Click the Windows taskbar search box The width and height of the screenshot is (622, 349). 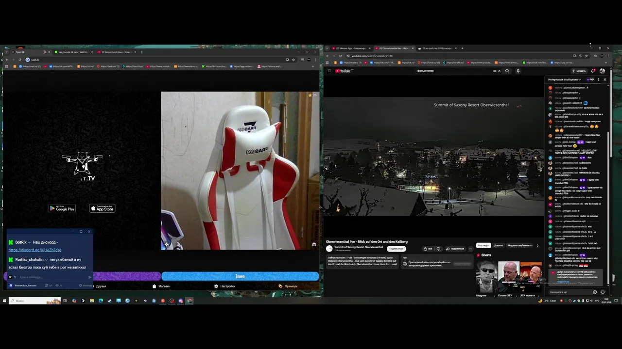click(x=34, y=301)
